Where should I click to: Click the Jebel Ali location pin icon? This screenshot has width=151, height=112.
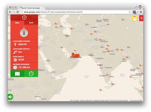coord(15,44)
